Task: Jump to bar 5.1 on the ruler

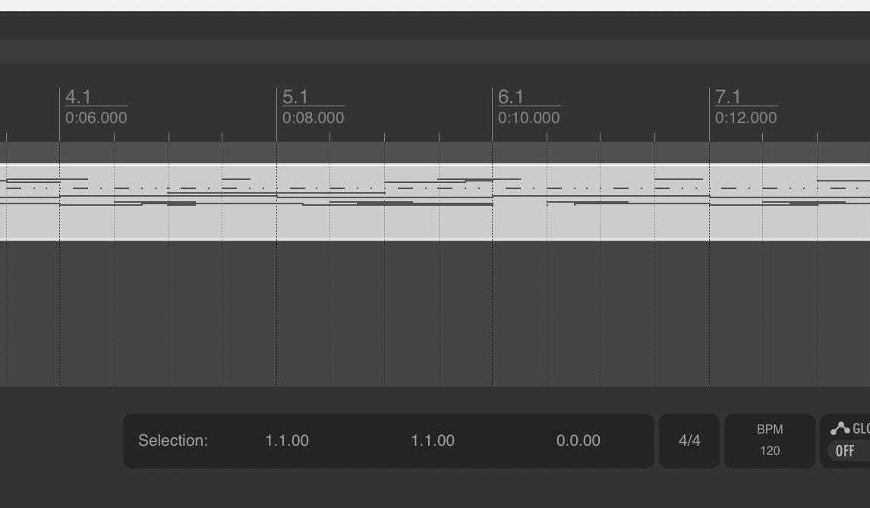Action: click(295, 97)
